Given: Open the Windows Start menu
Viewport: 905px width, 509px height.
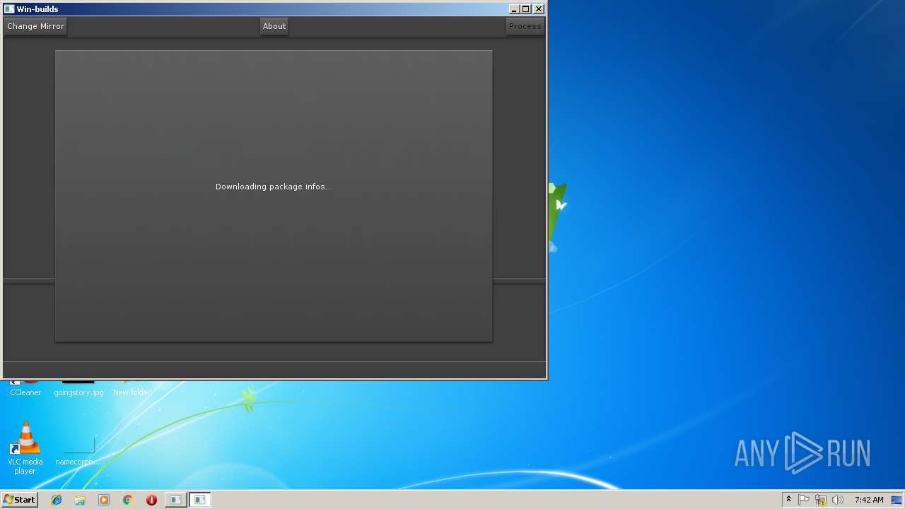Looking at the screenshot, I should (x=19, y=500).
